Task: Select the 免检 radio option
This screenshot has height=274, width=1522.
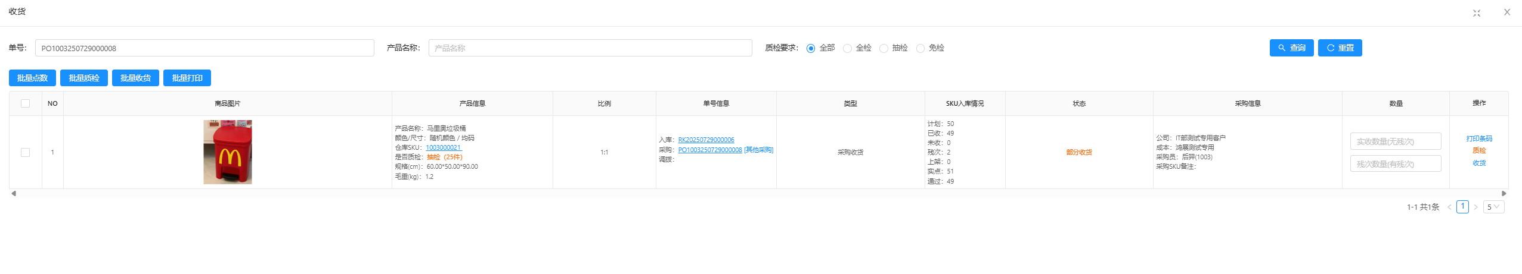Action: (920, 49)
